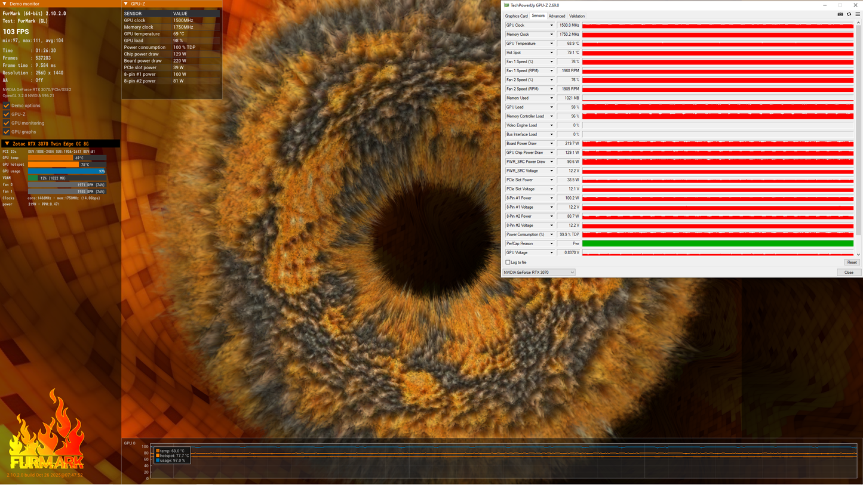Click the Close button in GPU-Z
Viewport: 863px width, 485px height.
(x=849, y=273)
